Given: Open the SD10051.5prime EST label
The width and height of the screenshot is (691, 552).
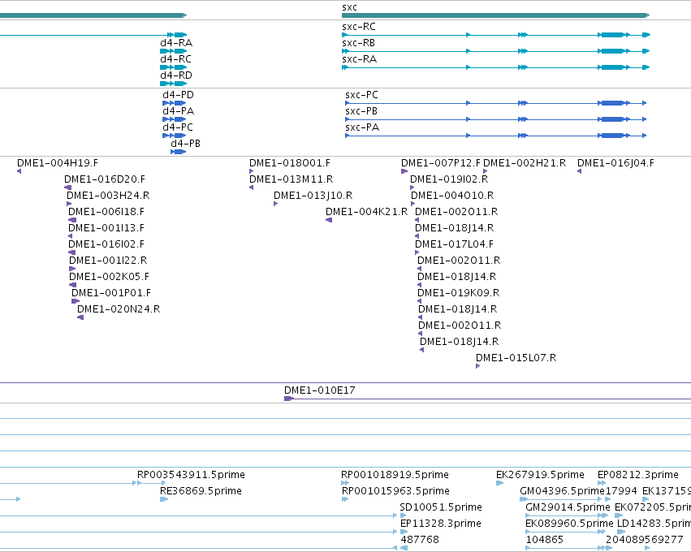Looking at the screenshot, I should [x=441, y=508].
